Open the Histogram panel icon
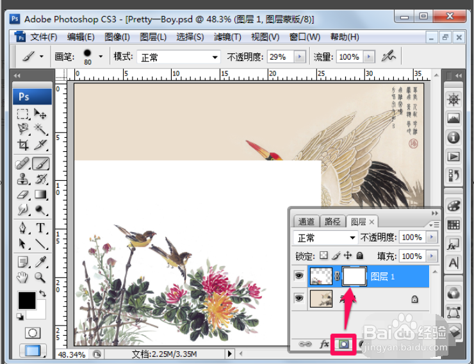474x364 pixels. pyautogui.click(x=454, y=118)
